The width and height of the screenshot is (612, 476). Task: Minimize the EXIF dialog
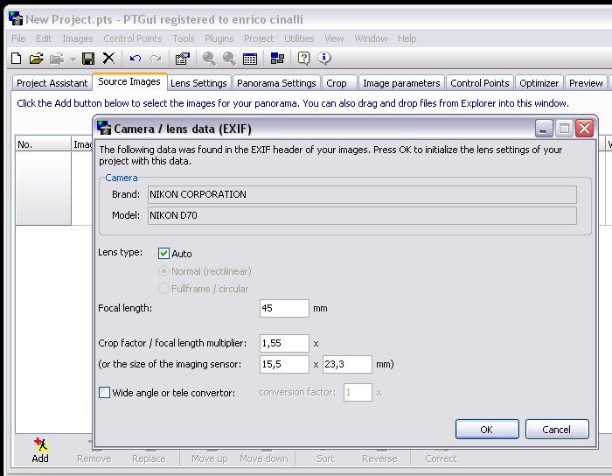pyautogui.click(x=543, y=129)
